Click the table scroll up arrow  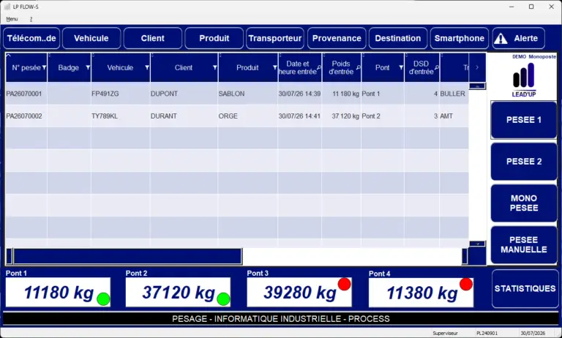[x=477, y=86]
